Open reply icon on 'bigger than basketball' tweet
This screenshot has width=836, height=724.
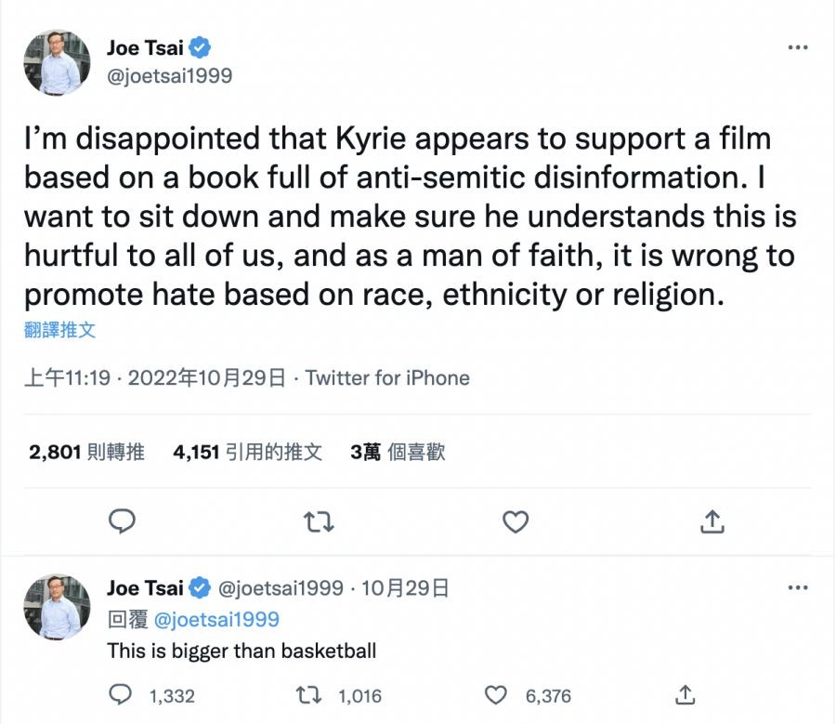point(122,694)
